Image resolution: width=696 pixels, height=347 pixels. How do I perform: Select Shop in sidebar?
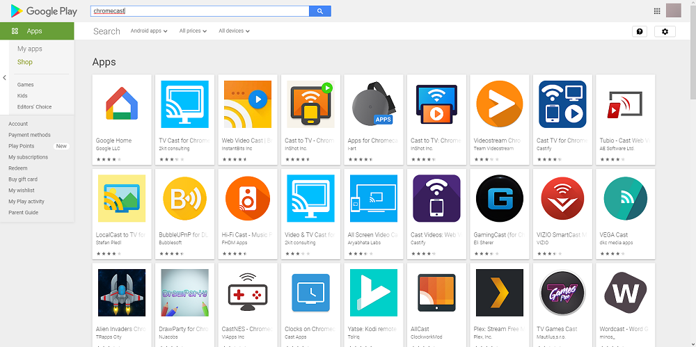(25, 62)
